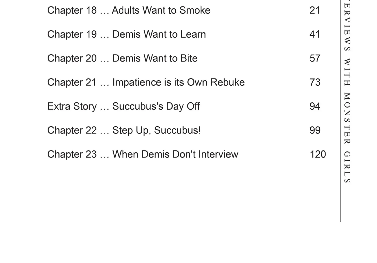
Task: Open Extra Story Succubus's Day Off
Action: click(x=124, y=106)
